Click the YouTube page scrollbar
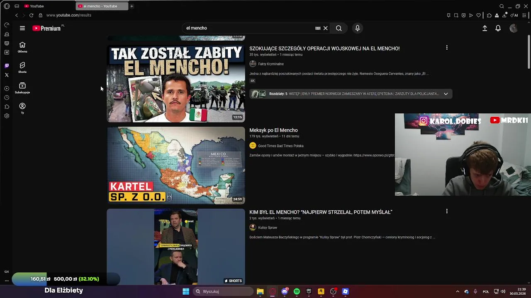 pyautogui.click(x=529, y=52)
